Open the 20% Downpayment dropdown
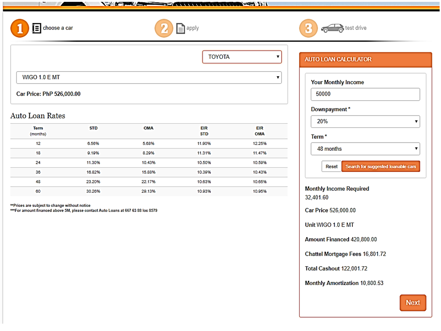441x331 pixels. pos(365,121)
